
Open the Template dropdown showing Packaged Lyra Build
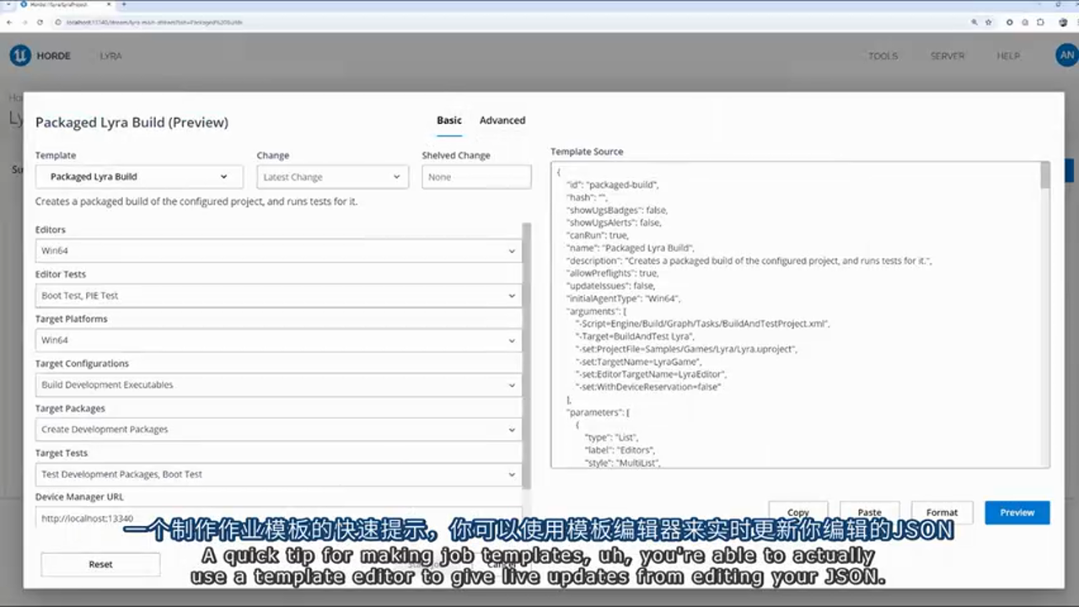139,177
